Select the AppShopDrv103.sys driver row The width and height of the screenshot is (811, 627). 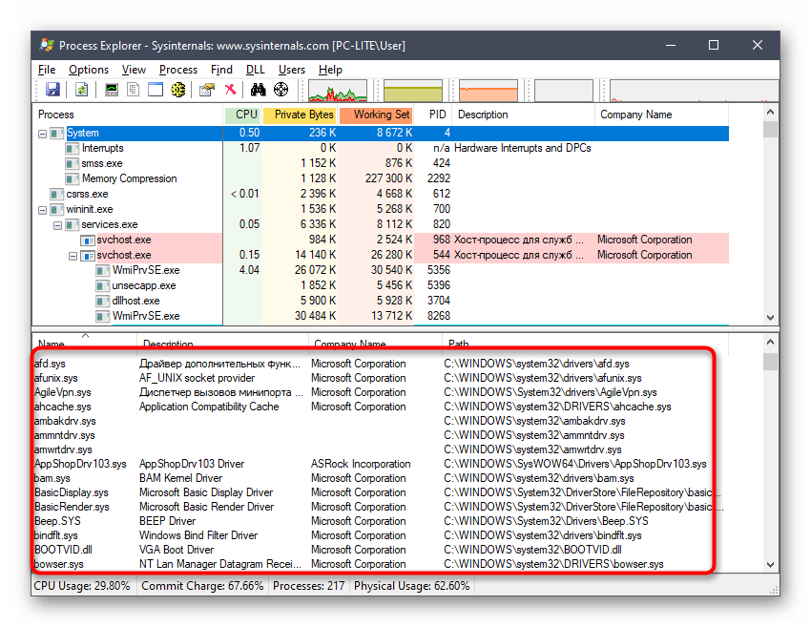pos(379,464)
